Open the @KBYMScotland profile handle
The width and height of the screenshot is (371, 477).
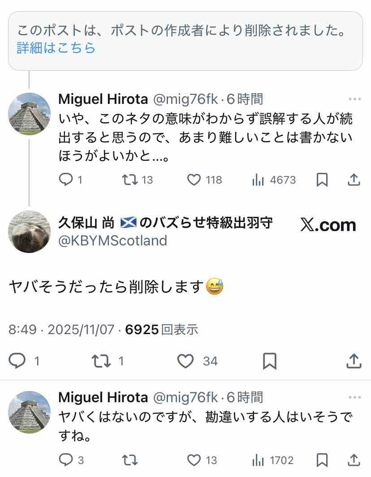112,241
